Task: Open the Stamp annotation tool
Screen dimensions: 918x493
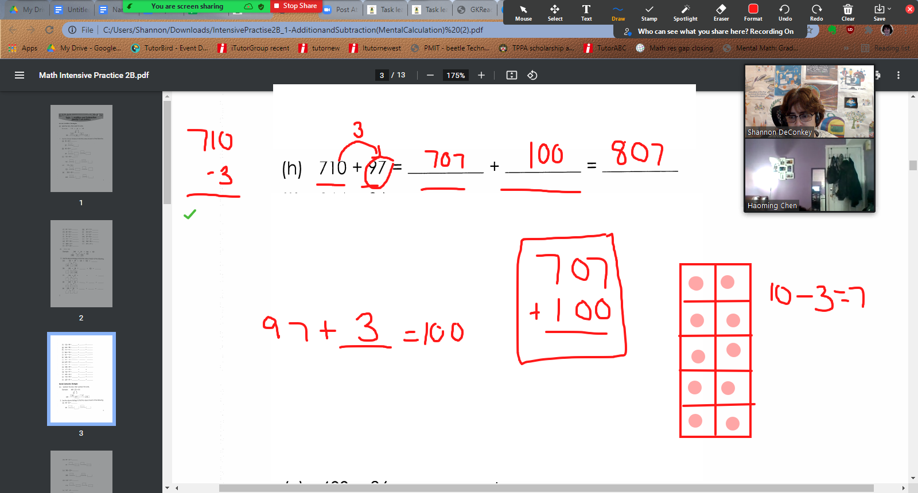Action: coord(649,12)
